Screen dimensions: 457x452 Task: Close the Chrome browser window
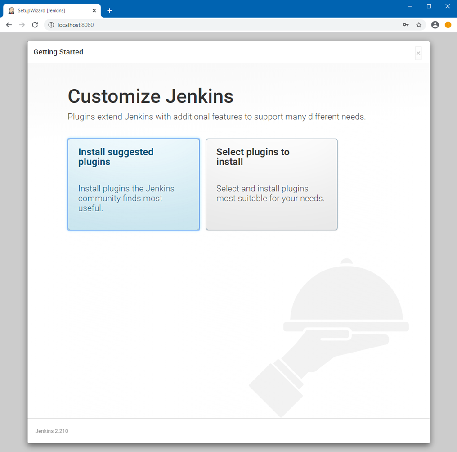coord(448,6)
